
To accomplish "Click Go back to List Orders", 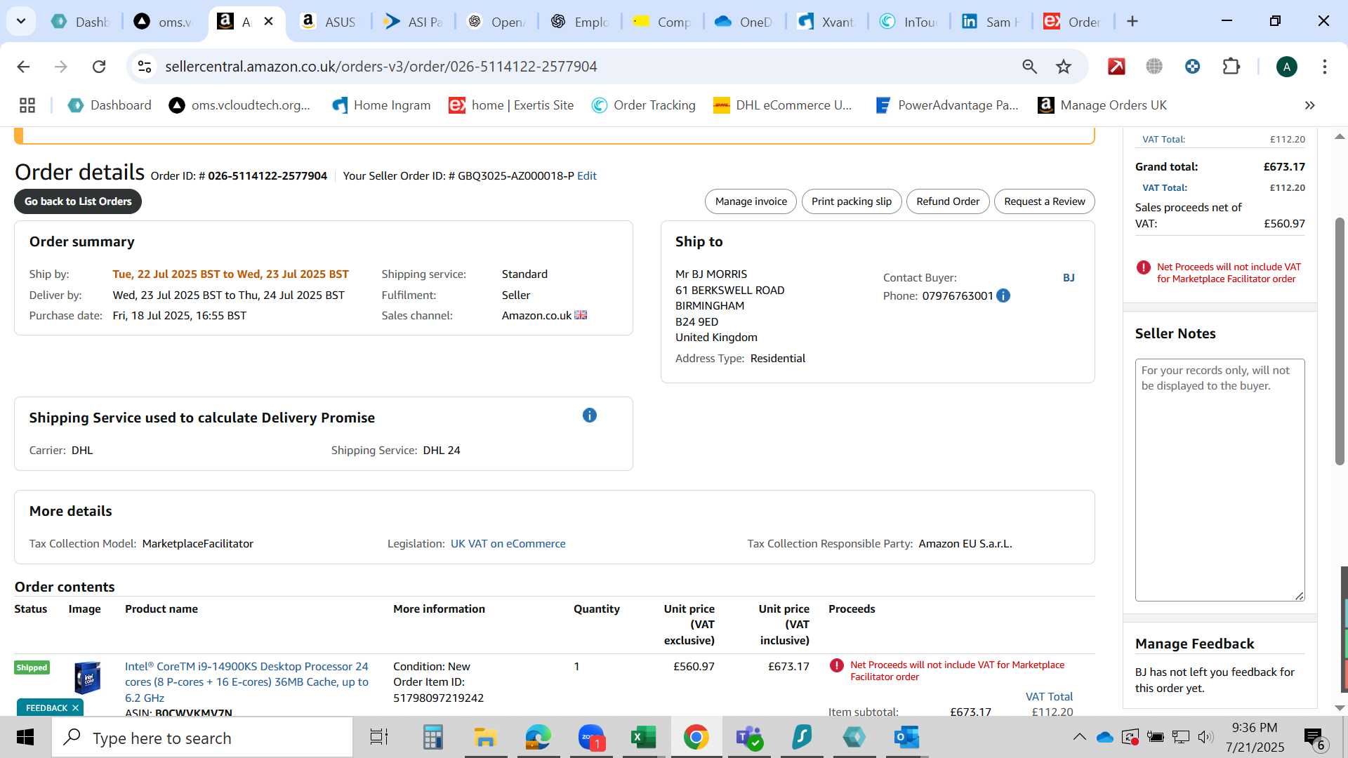I will 78,201.
